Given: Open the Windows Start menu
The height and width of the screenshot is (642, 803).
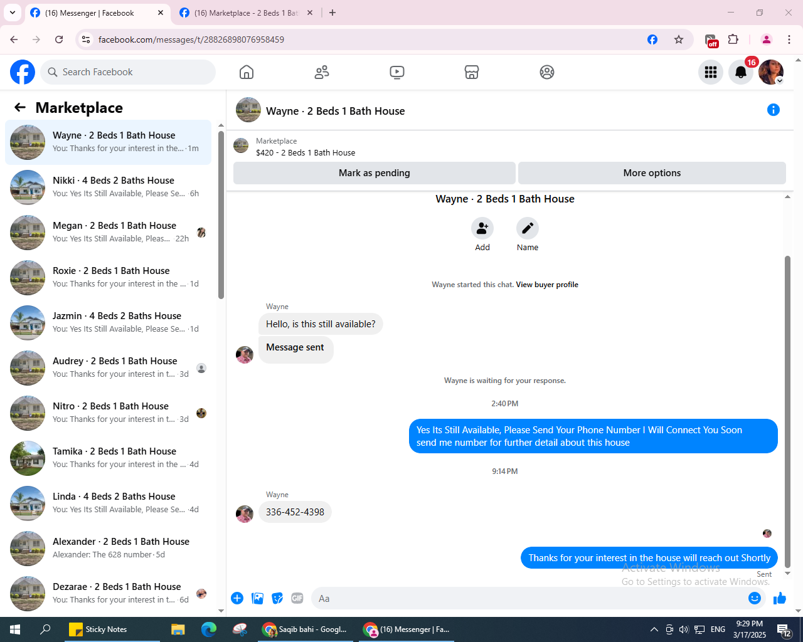Looking at the screenshot, I should point(15,629).
